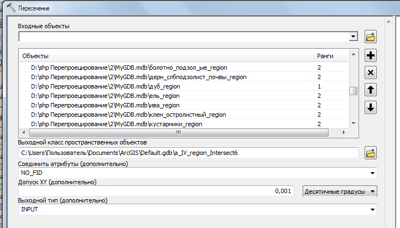
Task: Select the ива_region row
Action: [184, 105]
